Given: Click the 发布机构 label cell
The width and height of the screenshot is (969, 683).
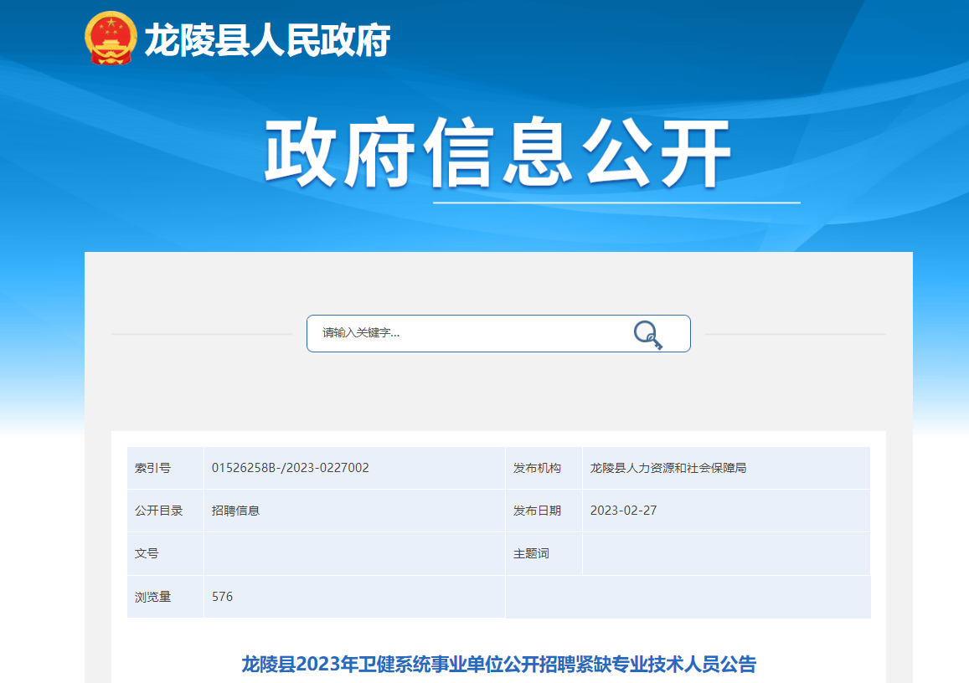Looking at the screenshot, I should pyautogui.click(x=537, y=468).
